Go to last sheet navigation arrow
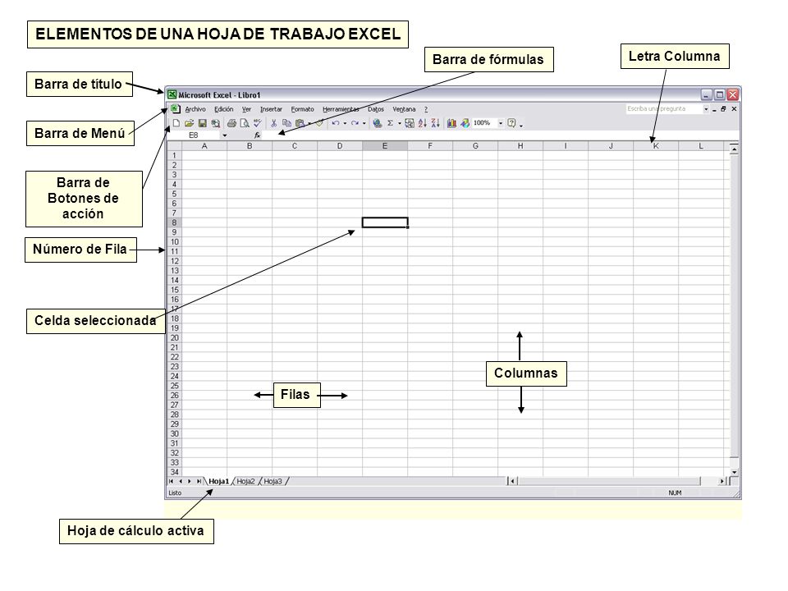Viewport: 788px width, 591px height. (199, 481)
